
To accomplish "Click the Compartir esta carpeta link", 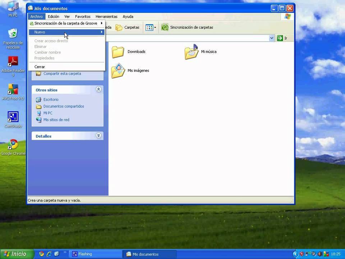I will click(62, 74).
